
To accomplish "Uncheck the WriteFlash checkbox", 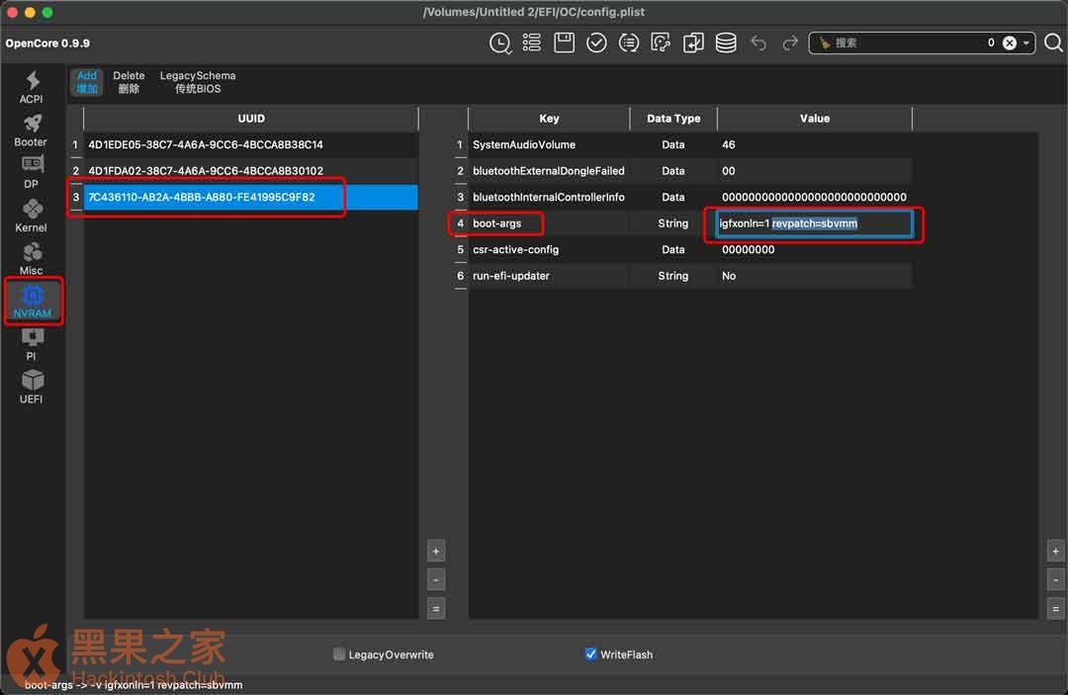I will pos(590,654).
